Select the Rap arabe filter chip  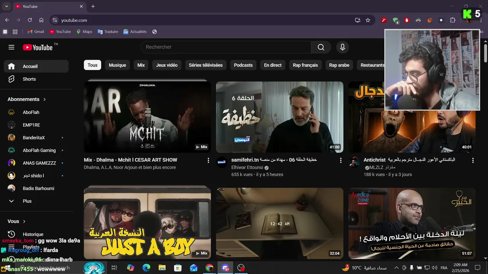339,65
